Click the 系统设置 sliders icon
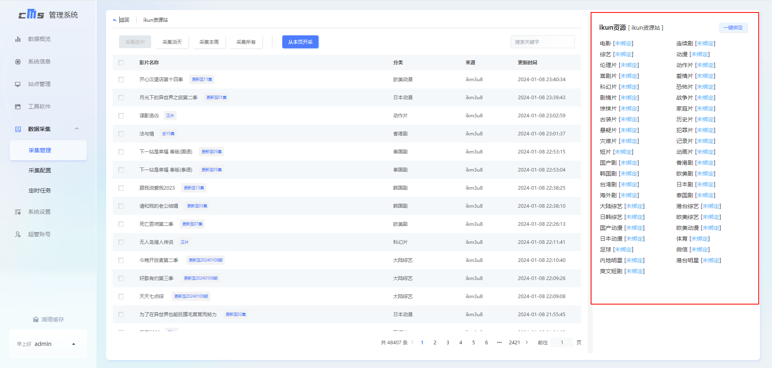The width and height of the screenshot is (772, 368). (x=18, y=212)
